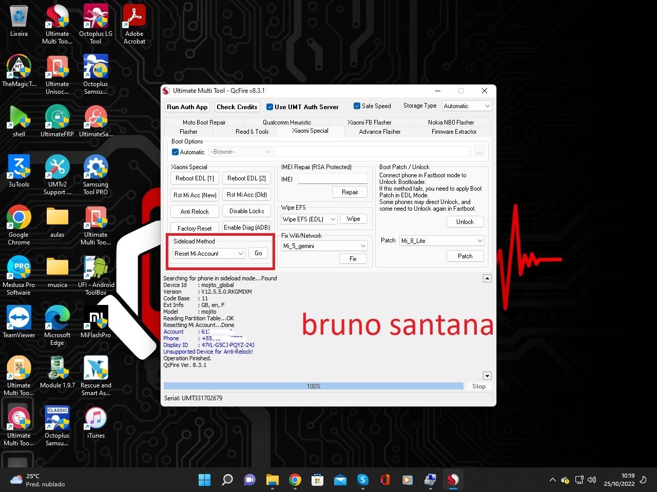Switch to Firmware Extractor tab

coord(454,132)
